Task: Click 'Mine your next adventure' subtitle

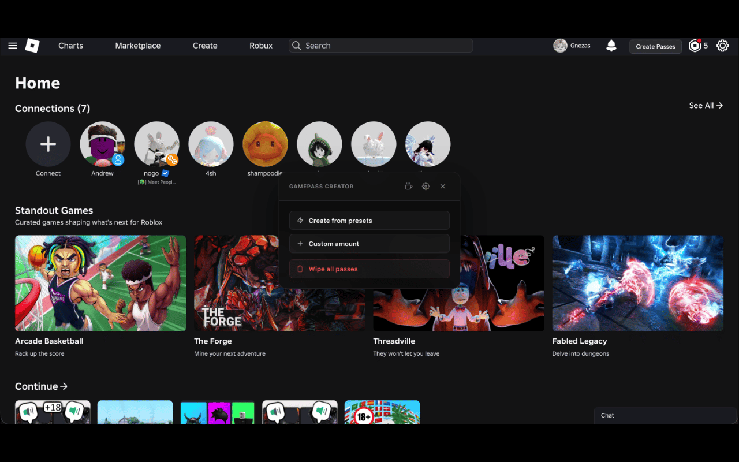Action: [x=230, y=353]
